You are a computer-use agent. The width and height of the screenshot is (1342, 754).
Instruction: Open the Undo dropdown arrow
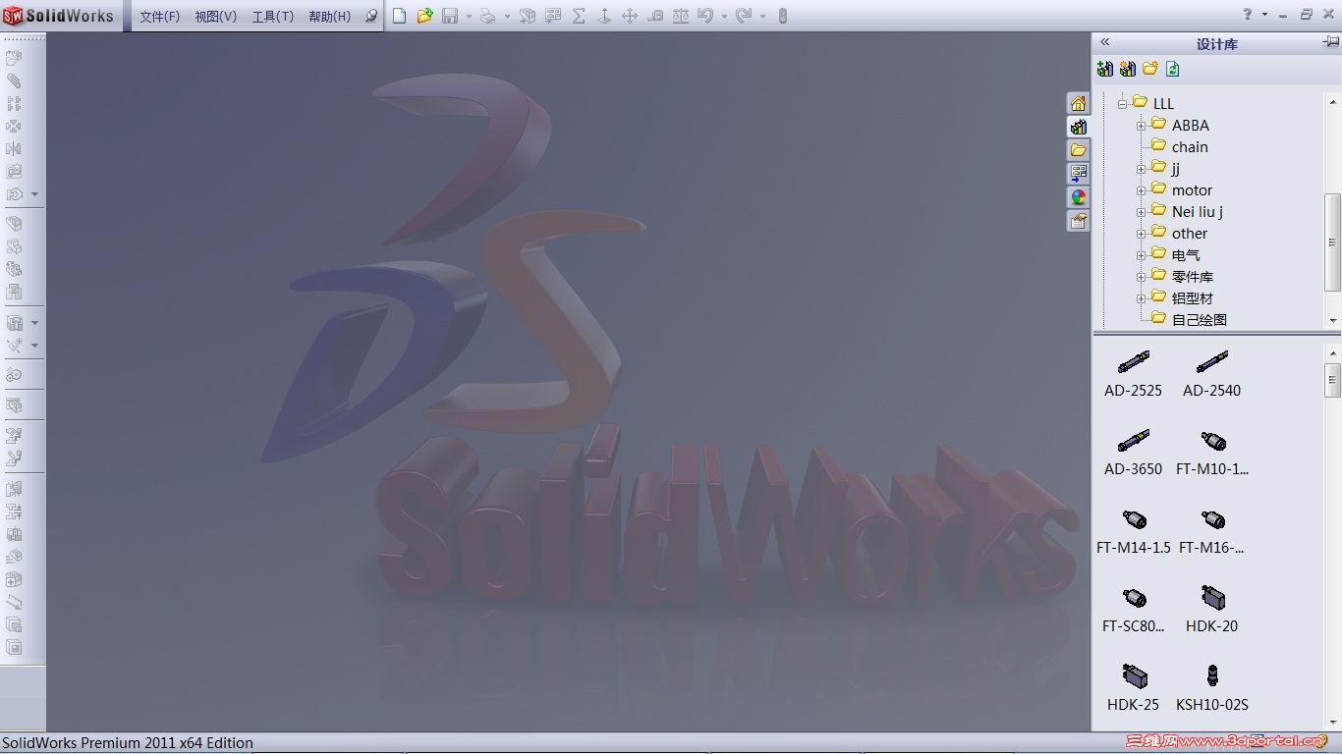coord(724,17)
